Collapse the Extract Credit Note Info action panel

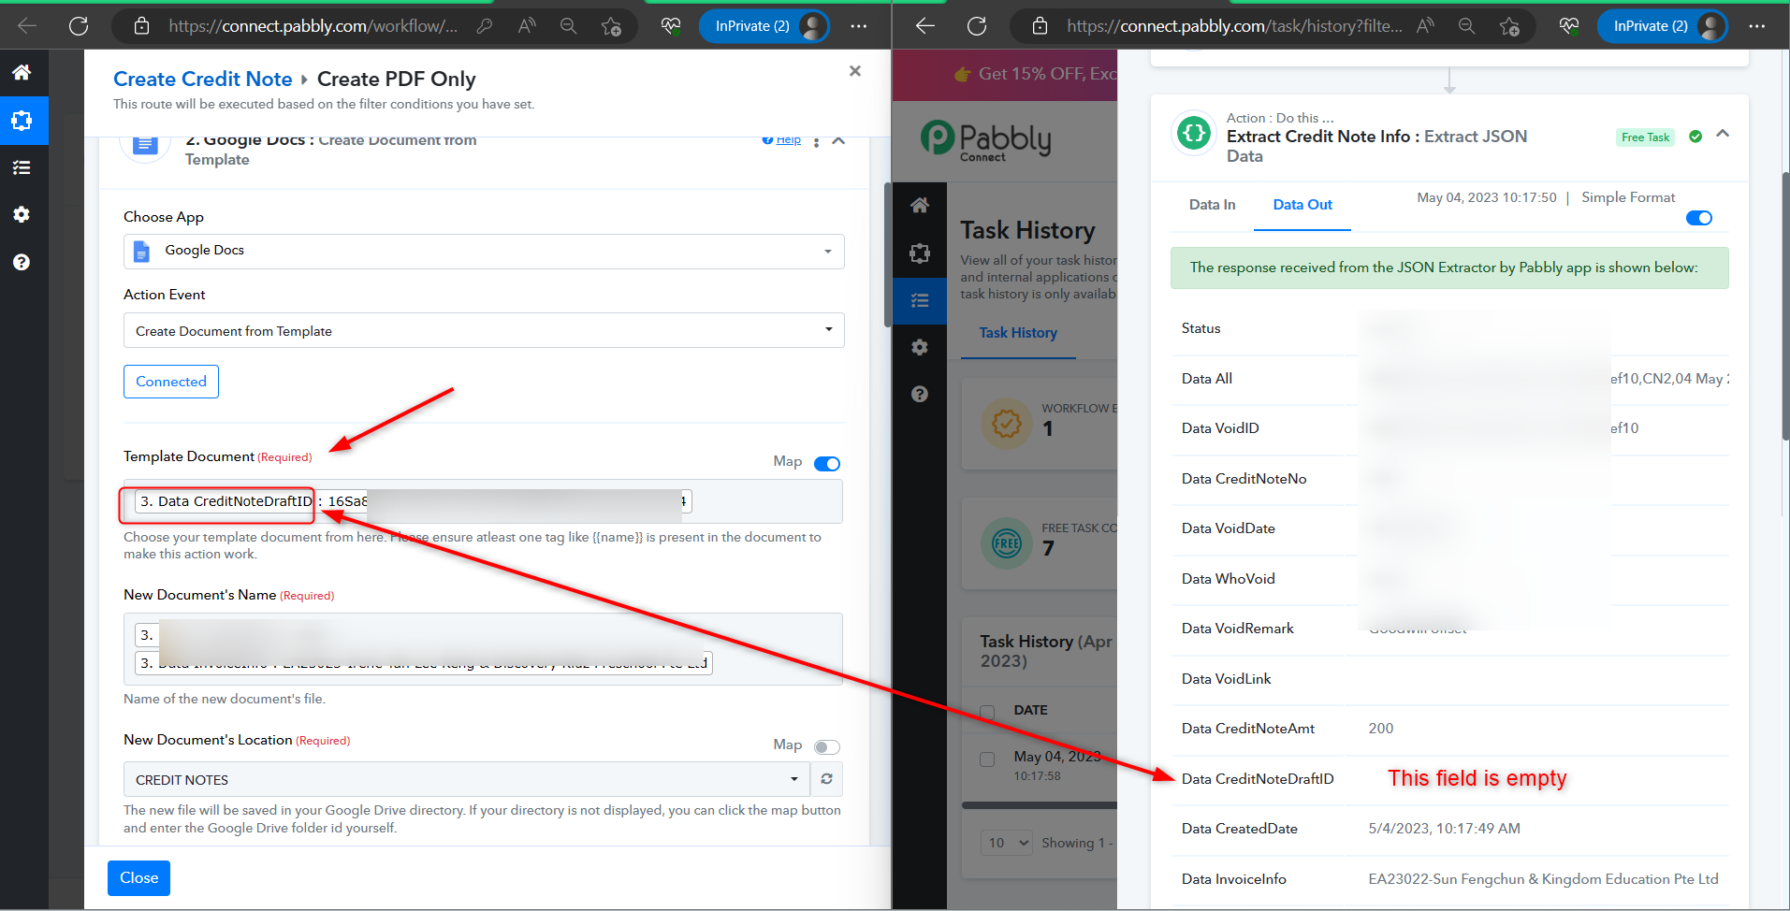click(x=1723, y=135)
